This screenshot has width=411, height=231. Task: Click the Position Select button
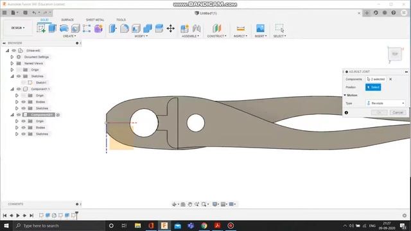click(373, 87)
